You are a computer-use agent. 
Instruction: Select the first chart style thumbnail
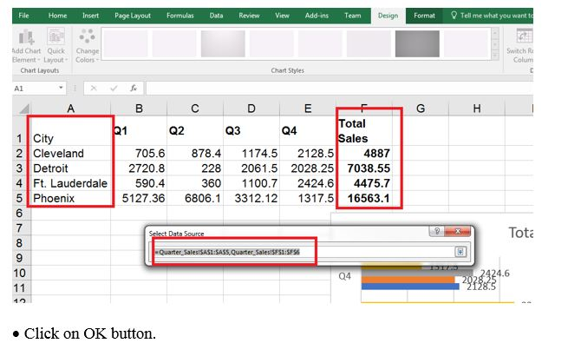[126, 43]
